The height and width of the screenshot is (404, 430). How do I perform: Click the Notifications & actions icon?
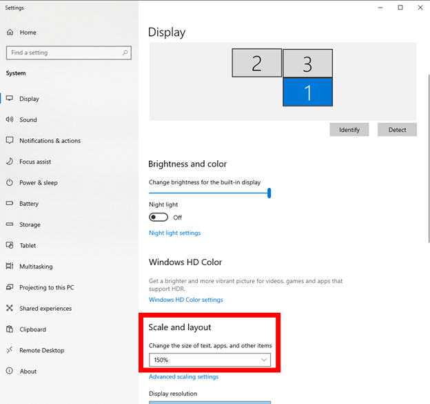pos(10,141)
